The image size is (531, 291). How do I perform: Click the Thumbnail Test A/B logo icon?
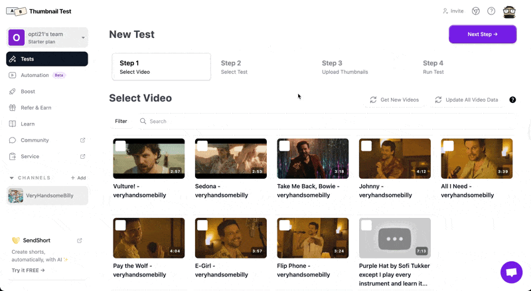(16, 11)
